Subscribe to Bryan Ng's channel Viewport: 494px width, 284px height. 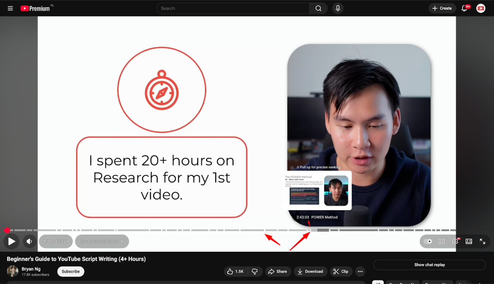(x=71, y=271)
